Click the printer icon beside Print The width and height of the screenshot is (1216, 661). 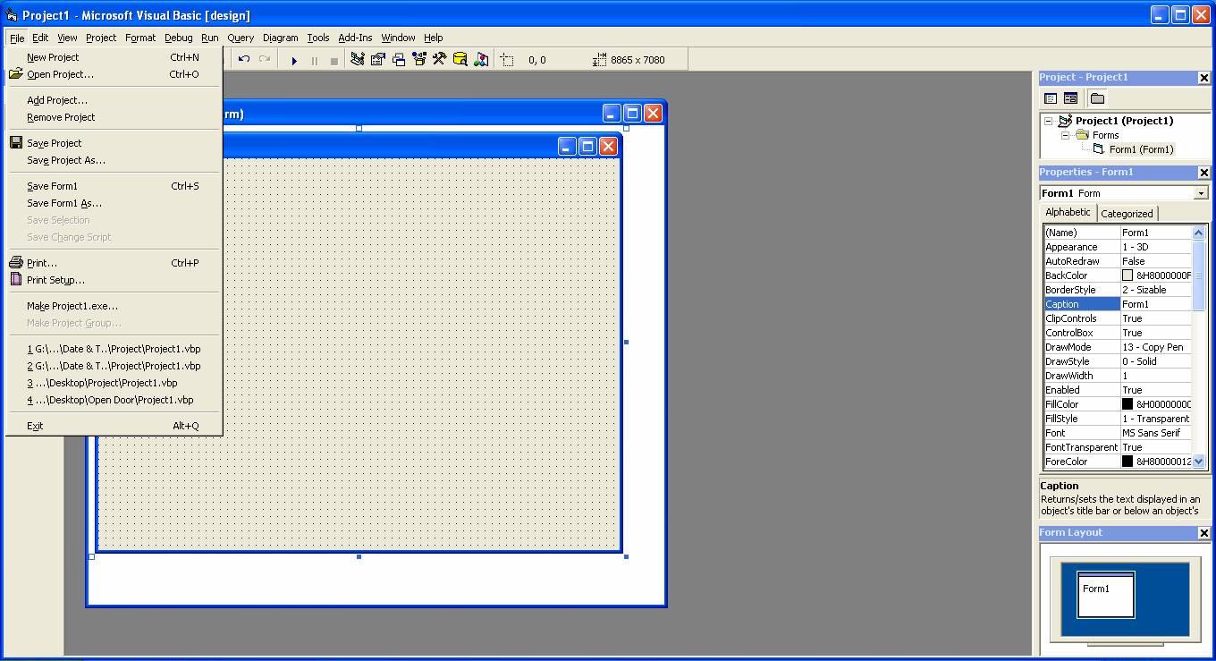tap(15, 263)
